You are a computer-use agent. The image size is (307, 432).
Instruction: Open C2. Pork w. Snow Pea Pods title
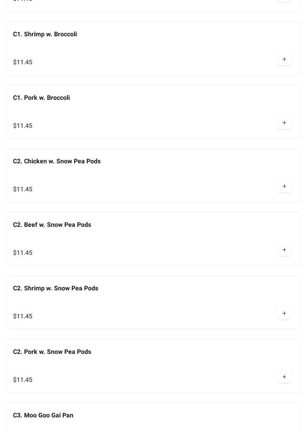(x=52, y=352)
